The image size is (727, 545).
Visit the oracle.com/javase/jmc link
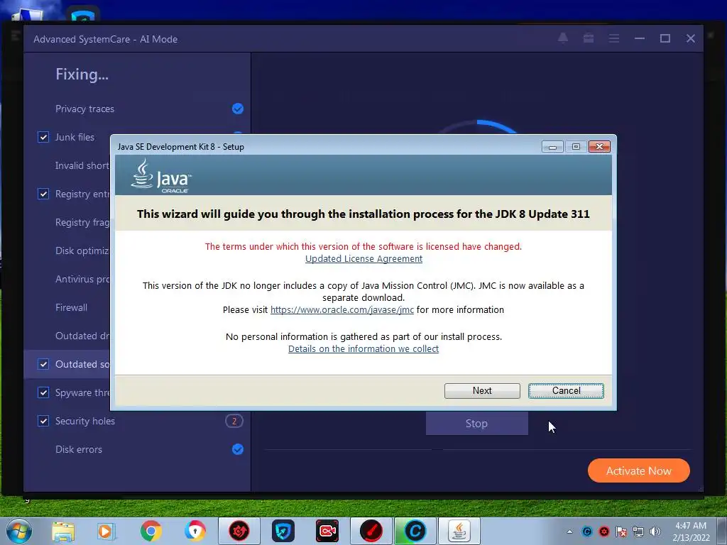(x=341, y=309)
